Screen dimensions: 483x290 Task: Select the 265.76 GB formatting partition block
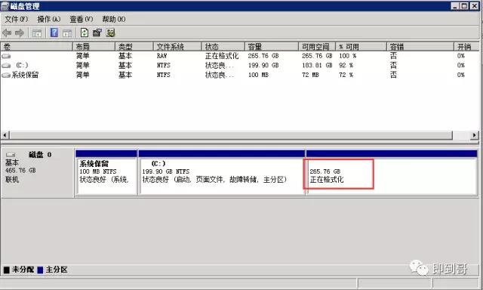tap(391, 173)
